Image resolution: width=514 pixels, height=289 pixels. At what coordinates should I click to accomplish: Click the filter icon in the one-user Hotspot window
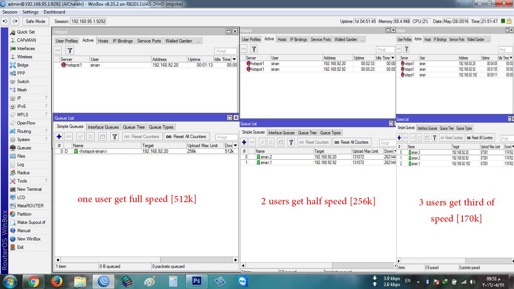(70, 50)
